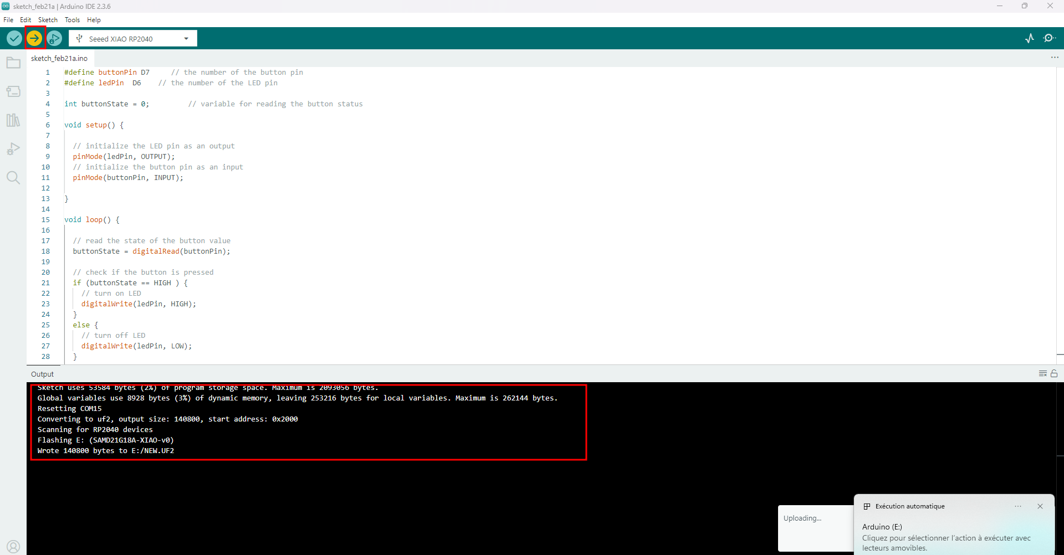Toggle the Output panel scroll lock

[x=1054, y=374]
